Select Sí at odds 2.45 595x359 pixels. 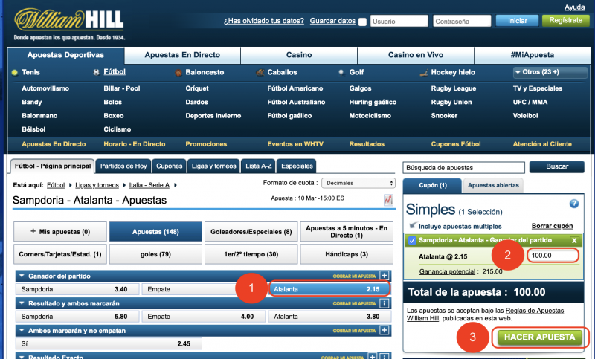point(109,344)
